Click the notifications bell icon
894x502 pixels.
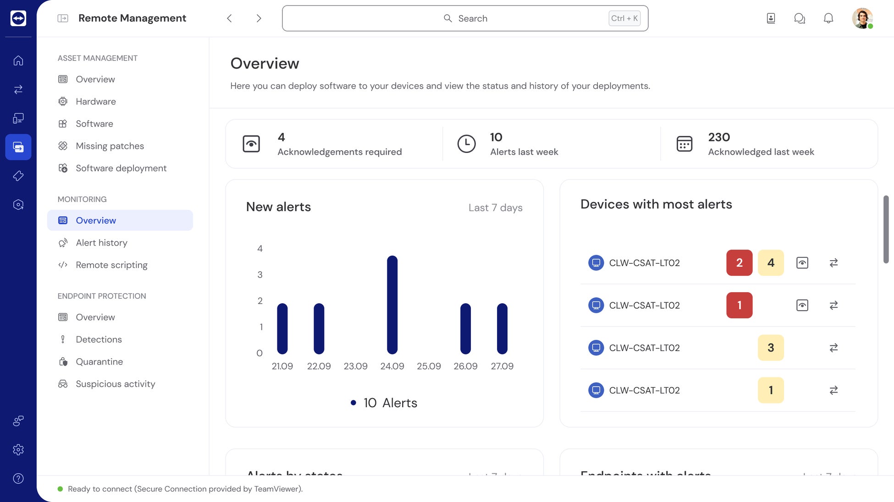coord(828,18)
